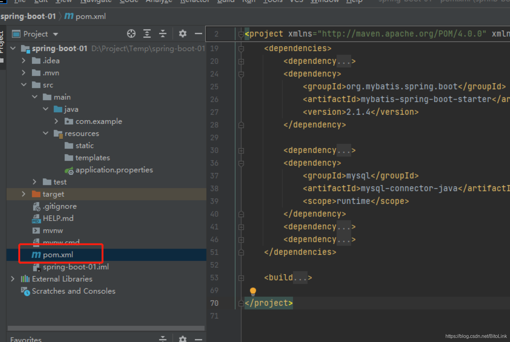
Task: Open the Project view dropdown
Action: pos(56,34)
